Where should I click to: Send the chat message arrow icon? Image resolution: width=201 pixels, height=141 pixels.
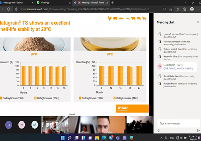[198, 130]
